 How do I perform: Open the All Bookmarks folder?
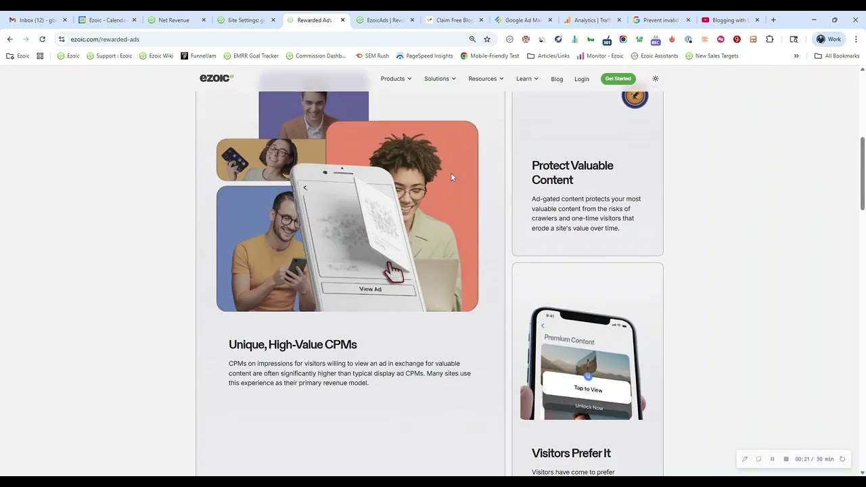click(x=837, y=55)
